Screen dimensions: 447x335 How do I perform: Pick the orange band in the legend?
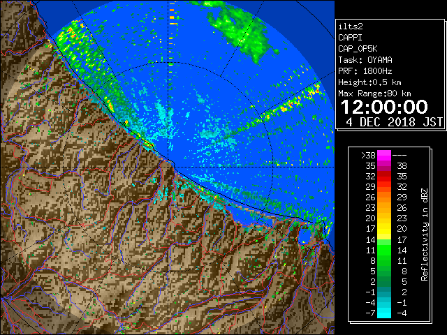click(384, 197)
